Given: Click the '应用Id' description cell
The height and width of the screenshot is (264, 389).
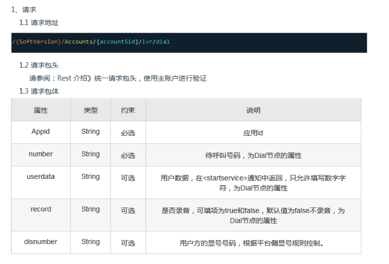Looking at the screenshot, I should click(x=253, y=133).
